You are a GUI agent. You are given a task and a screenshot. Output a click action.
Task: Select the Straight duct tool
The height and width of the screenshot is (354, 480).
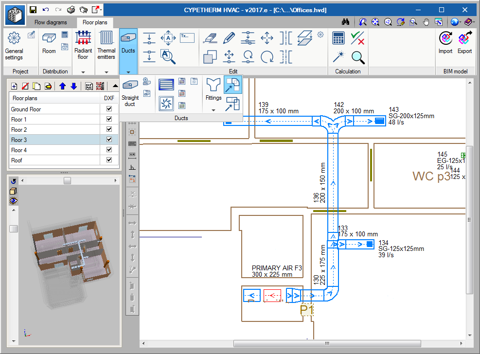130,91
